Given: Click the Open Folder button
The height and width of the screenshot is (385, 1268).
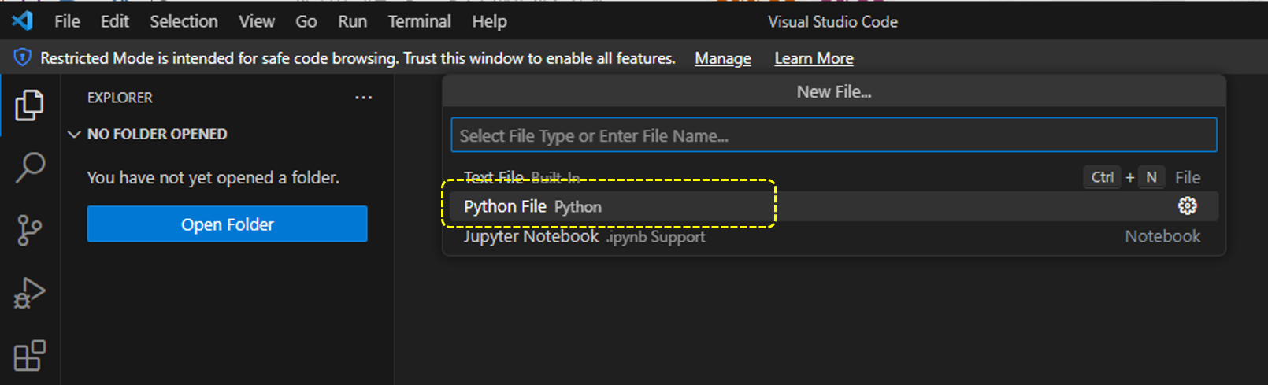Looking at the screenshot, I should click(227, 224).
